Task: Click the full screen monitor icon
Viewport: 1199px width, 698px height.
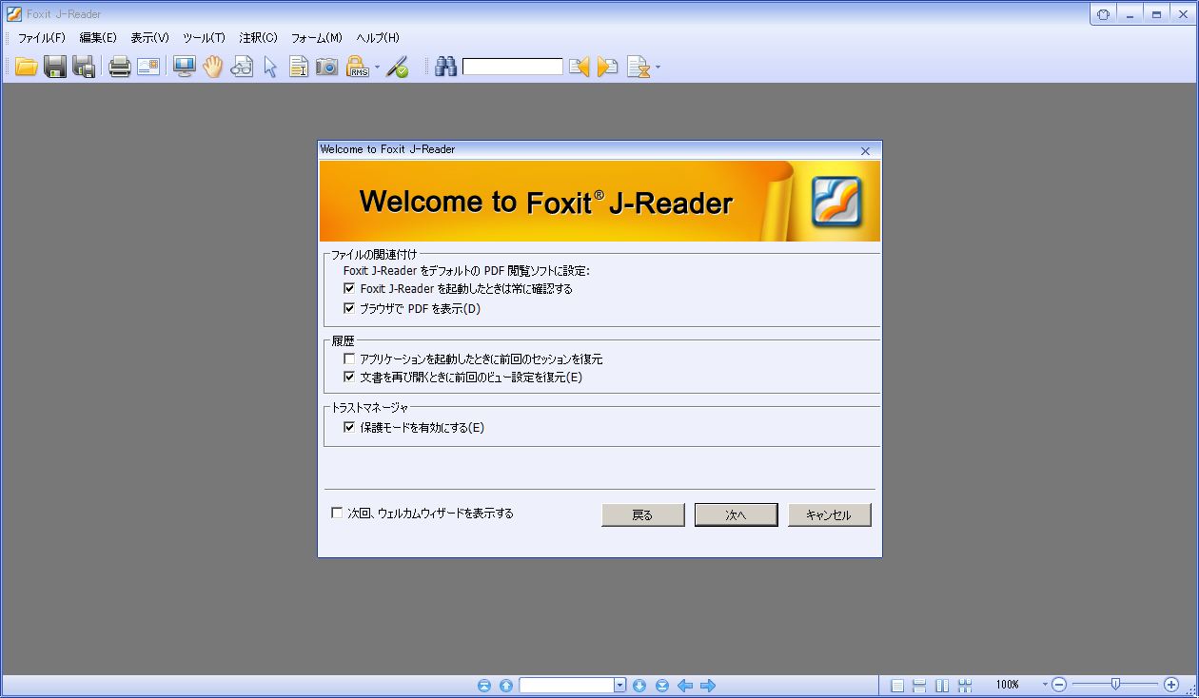Action: [184, 67]
